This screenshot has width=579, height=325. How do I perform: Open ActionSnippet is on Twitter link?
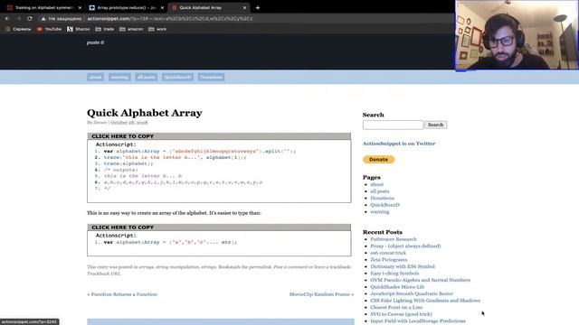pyautogui.click(x=399, y=144)
